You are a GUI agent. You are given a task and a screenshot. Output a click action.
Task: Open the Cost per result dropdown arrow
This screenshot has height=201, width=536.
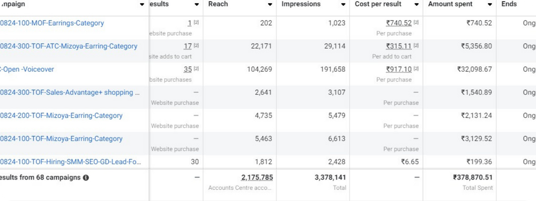click(416, 4)
